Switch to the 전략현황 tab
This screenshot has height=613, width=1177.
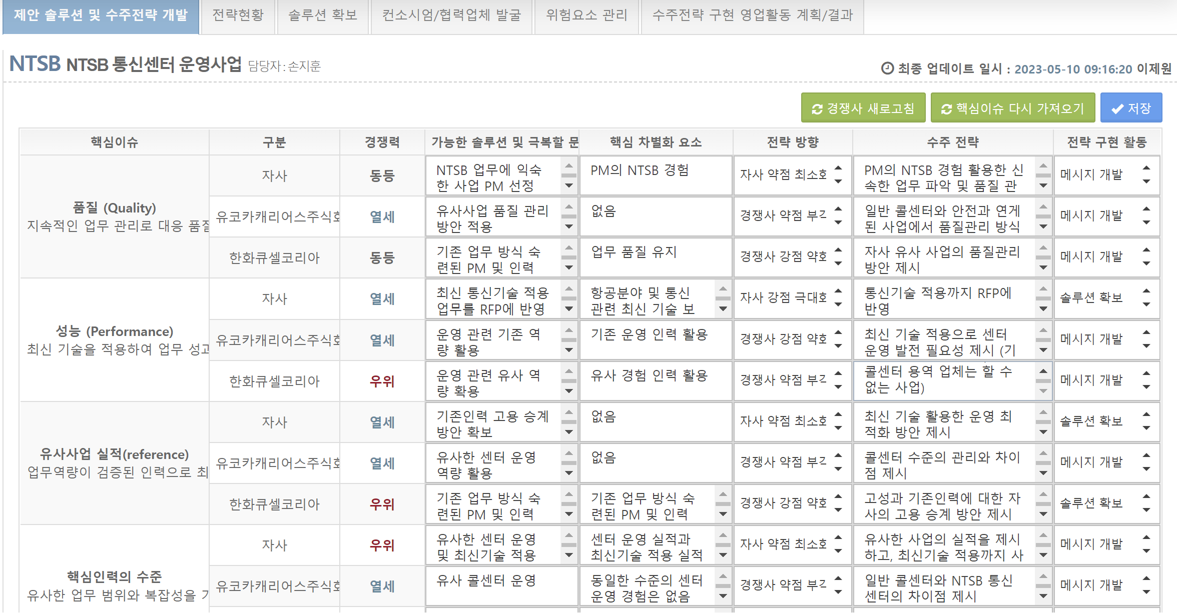coord(238,16)
